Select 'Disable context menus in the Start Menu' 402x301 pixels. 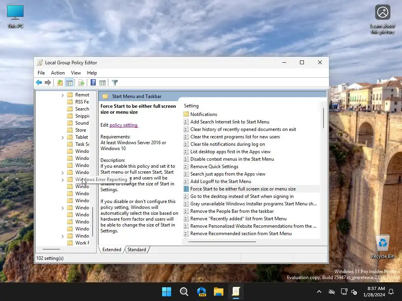[x=232, y=159]
